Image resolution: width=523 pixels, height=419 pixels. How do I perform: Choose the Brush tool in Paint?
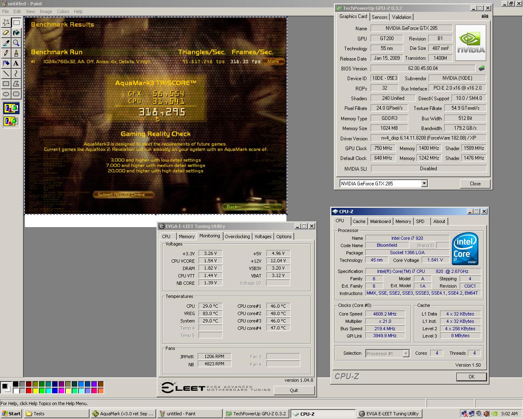(x=16, y=53)
